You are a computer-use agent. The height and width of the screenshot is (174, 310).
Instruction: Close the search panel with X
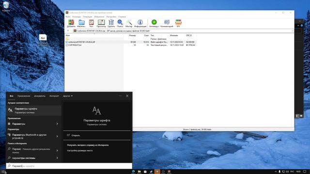(x=127, y=96)
